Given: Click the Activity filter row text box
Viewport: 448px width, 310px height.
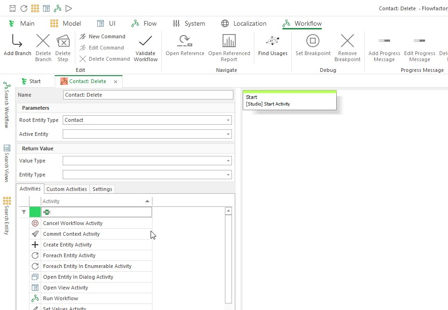Looking at the screenshot, I should pos(96,212).
